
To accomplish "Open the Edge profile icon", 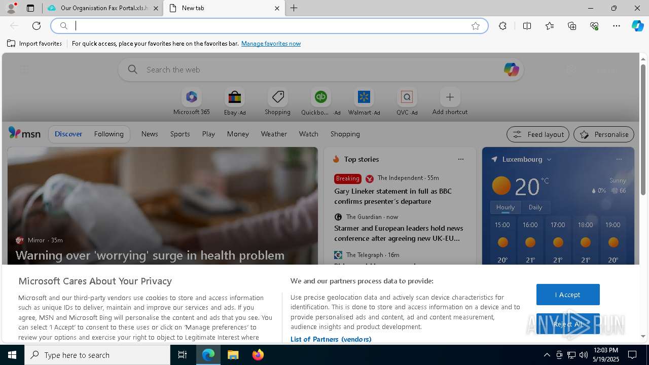I will pos(11,8).
